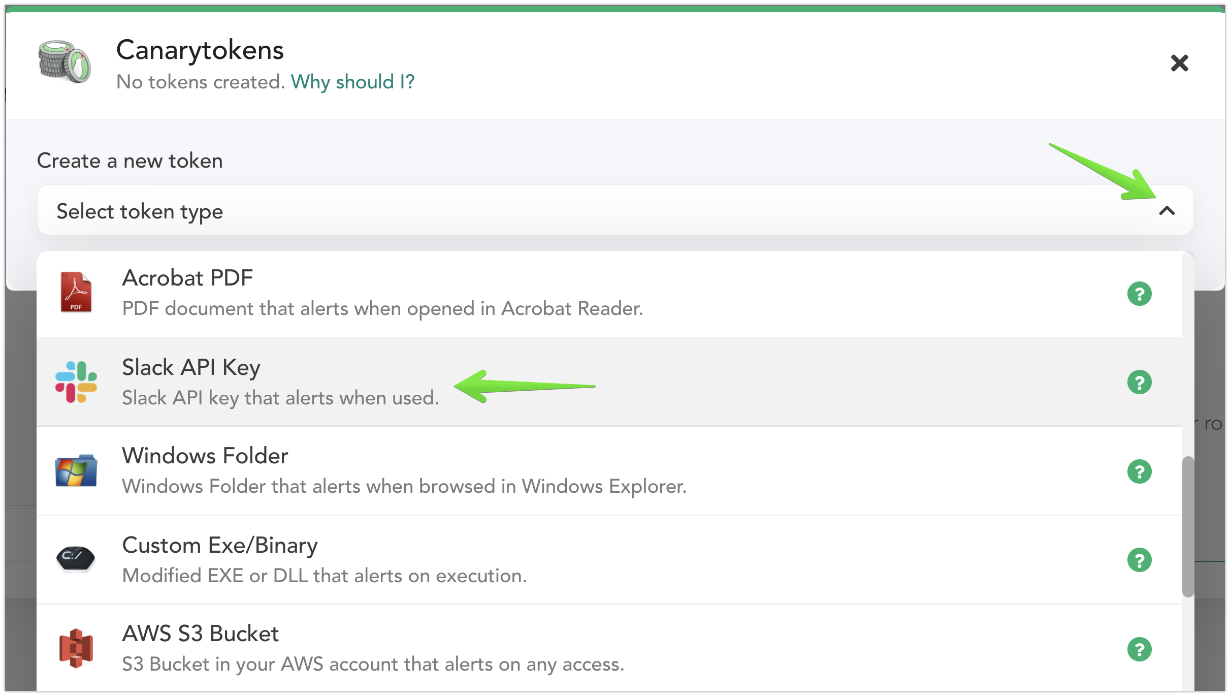Image resolution: width=1230 pixels, height=696 pixels.
Task: Select the AWS S3 Bucket token
Action: coord(609,648)
